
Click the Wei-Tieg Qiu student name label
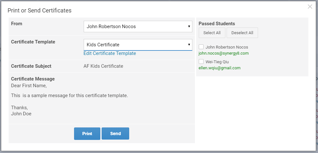(217, 62)
